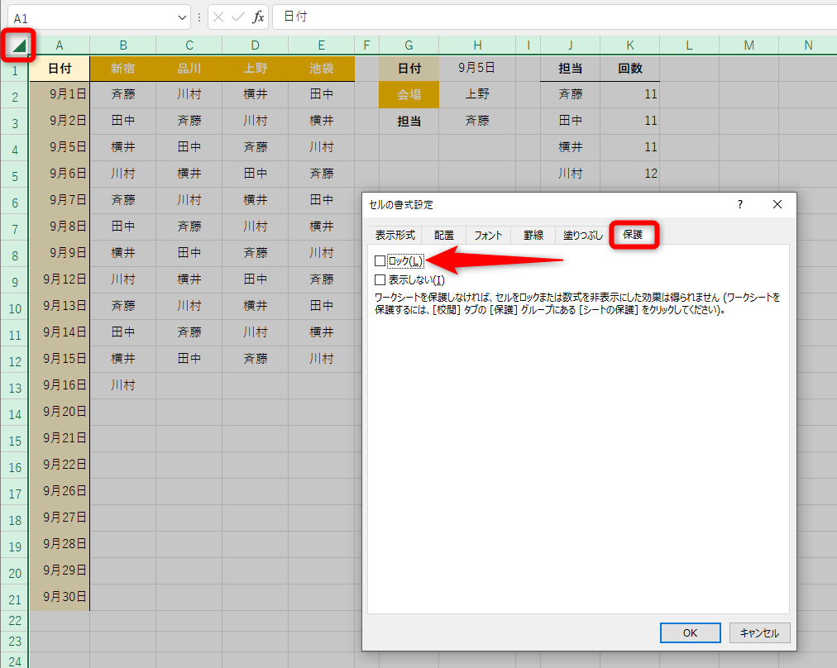Click the 担当 label in column G
The width and height of the screenshot is (837, 668).
coord(409,121)
